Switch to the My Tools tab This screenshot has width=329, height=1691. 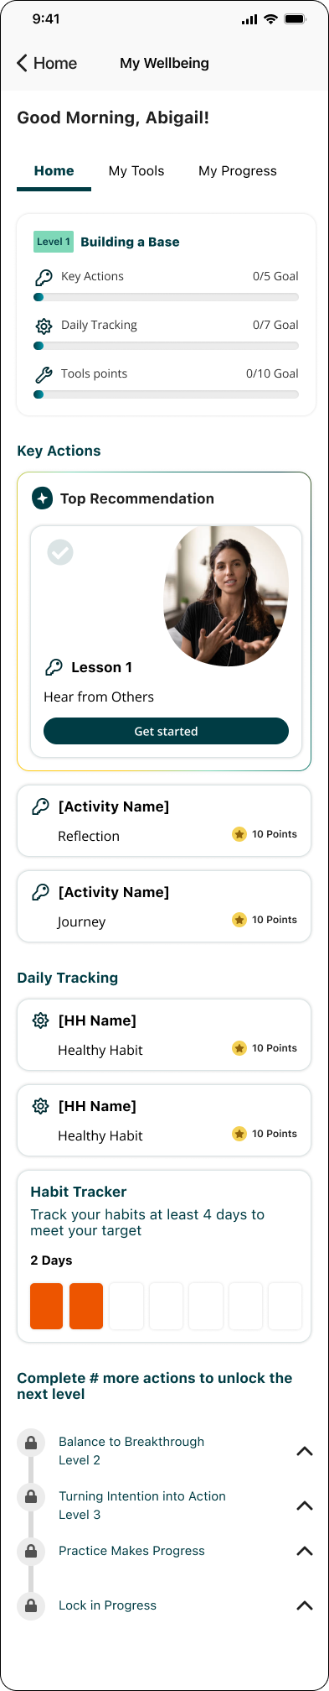point(136,171)
